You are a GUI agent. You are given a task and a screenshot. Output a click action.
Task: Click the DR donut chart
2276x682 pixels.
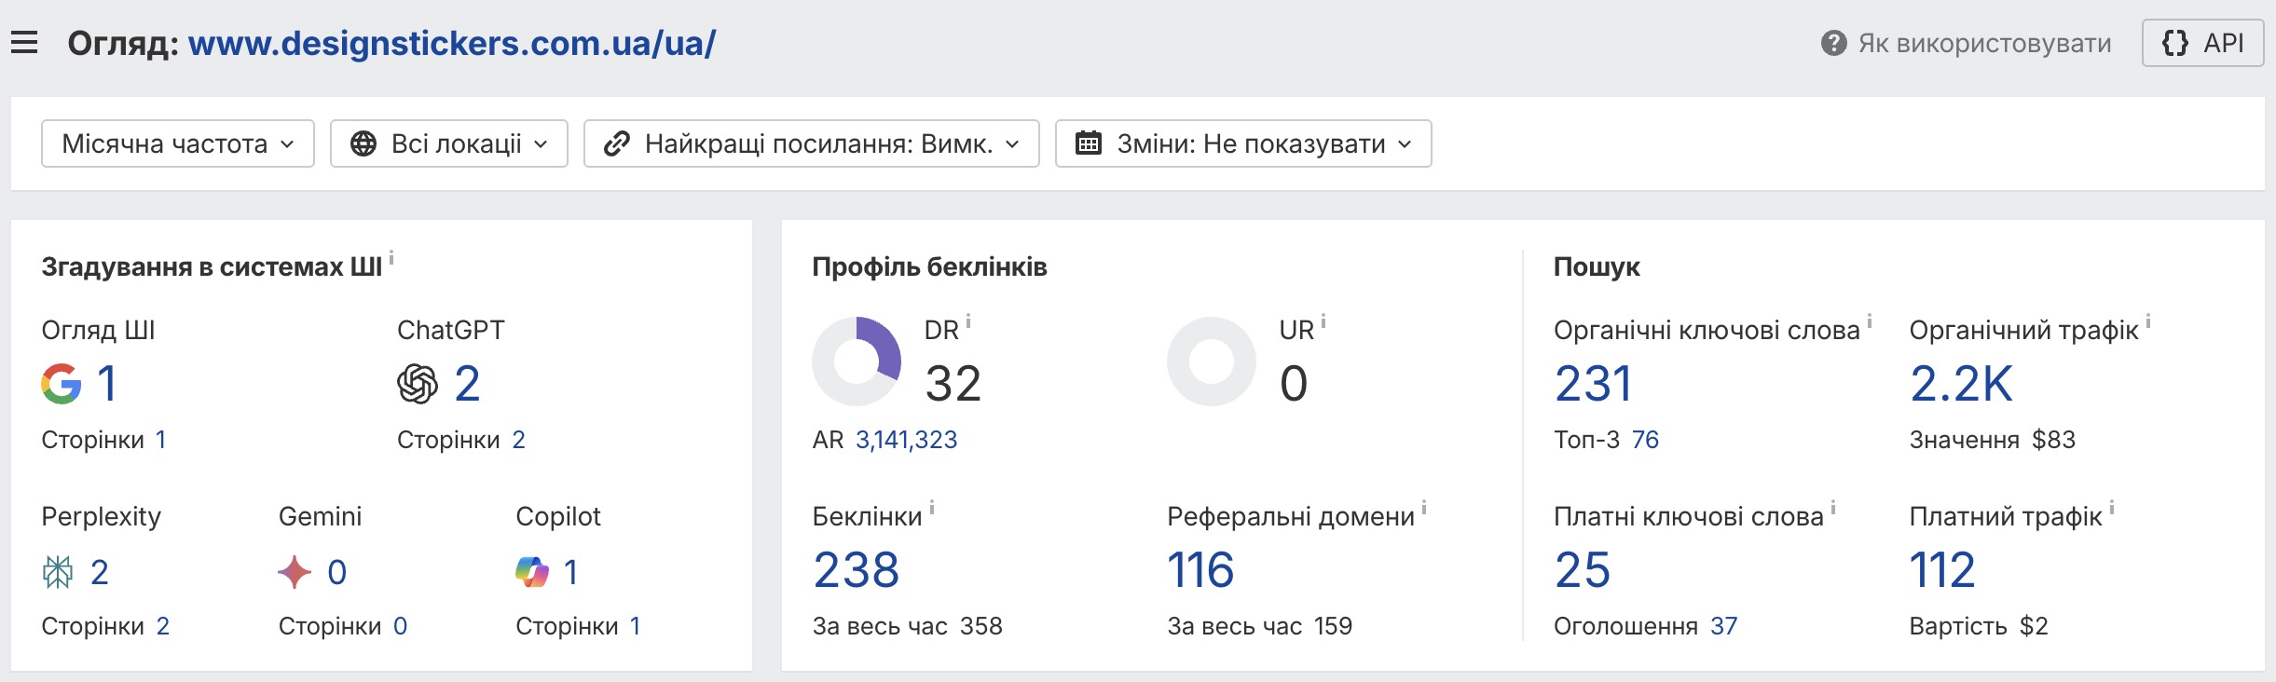click(857, 361)
